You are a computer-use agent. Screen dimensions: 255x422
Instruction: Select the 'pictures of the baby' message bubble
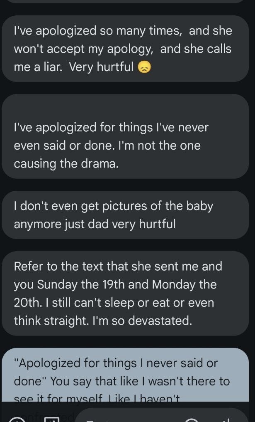(125, 215)
